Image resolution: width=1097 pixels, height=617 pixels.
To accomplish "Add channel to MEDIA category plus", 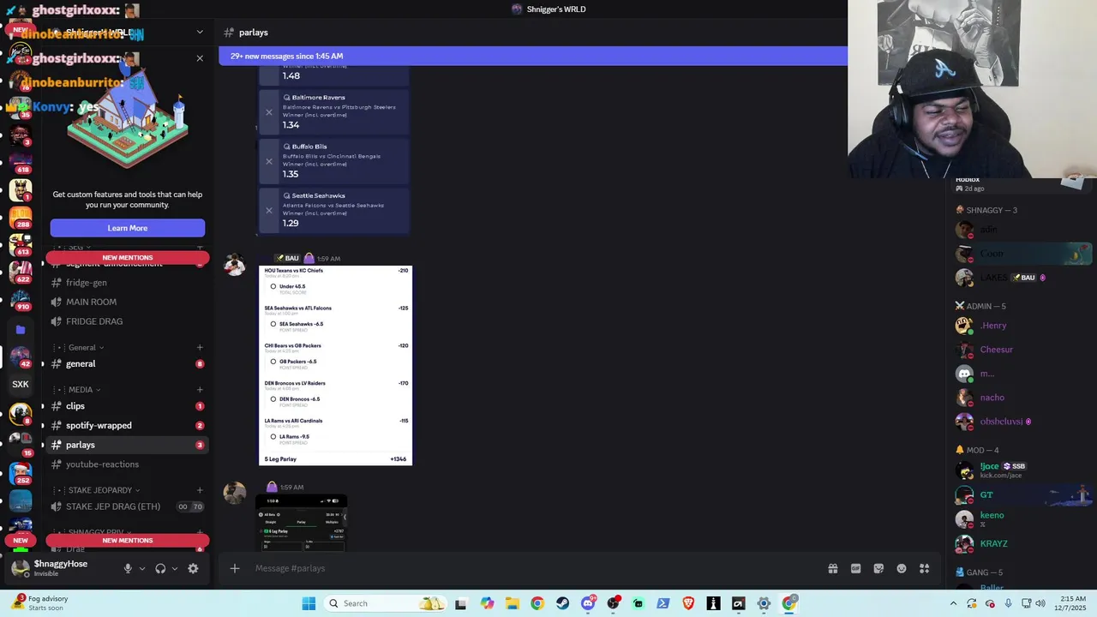I will click(x=200, y=390).
